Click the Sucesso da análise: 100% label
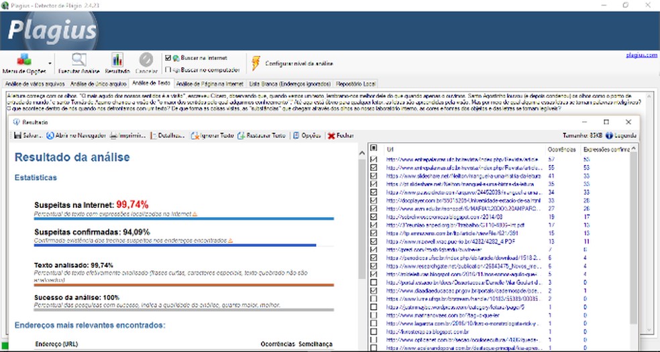 (x=76, y=297)
